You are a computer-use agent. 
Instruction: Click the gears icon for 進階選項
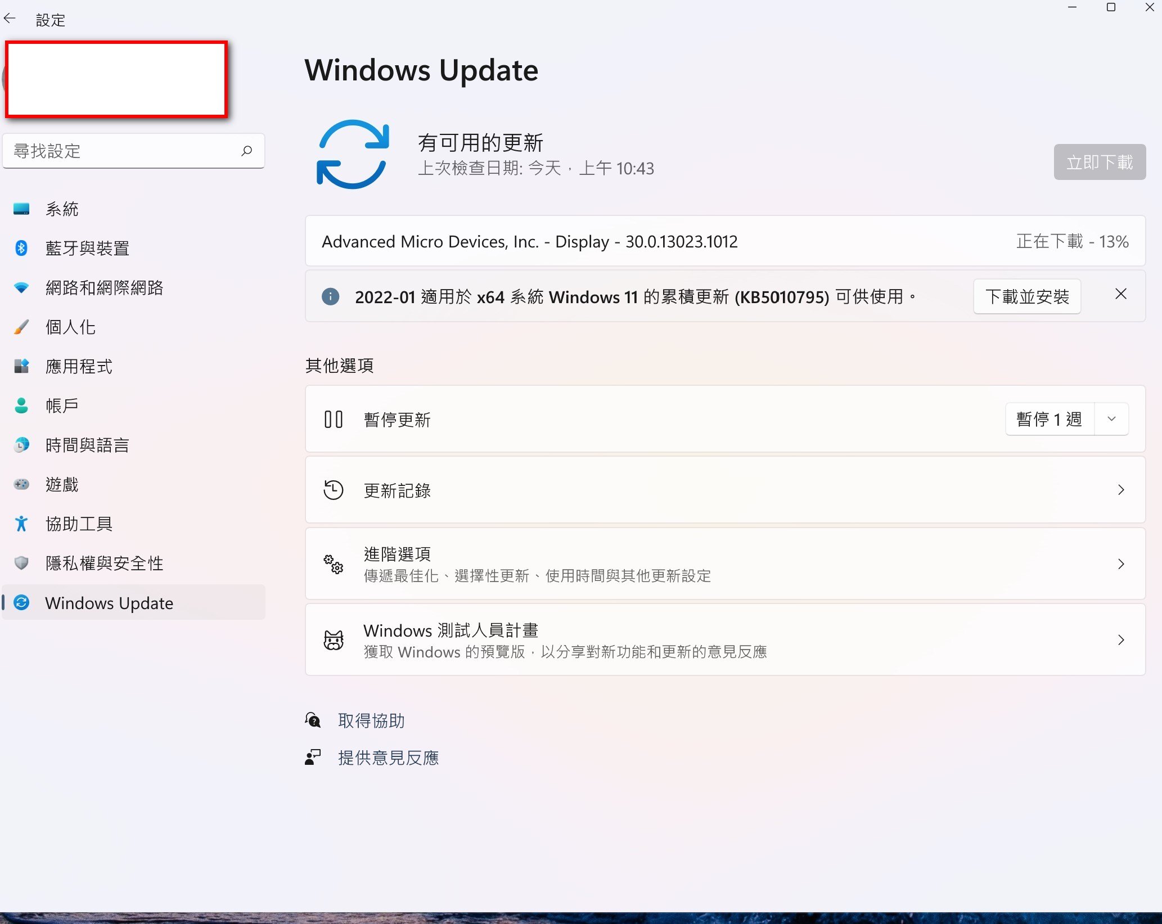334,564
